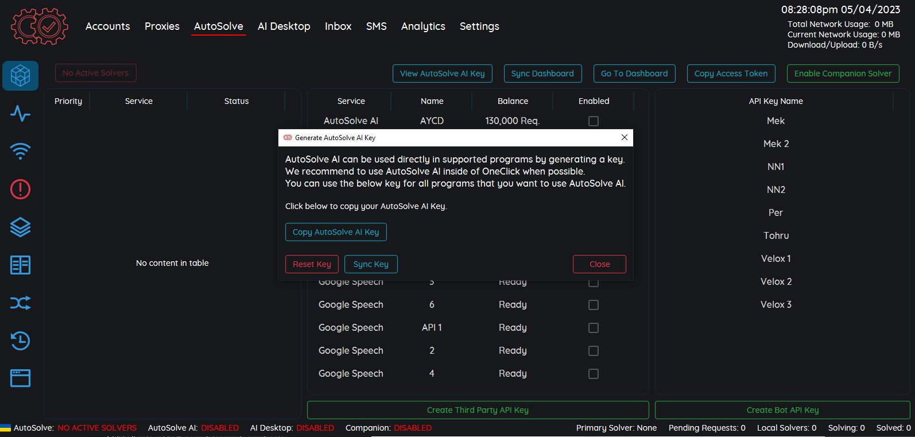The height and width of the screenshot is (437, 915).
Task: Open the activity pulse icon in sidebar
Action: tap(20, 114)
